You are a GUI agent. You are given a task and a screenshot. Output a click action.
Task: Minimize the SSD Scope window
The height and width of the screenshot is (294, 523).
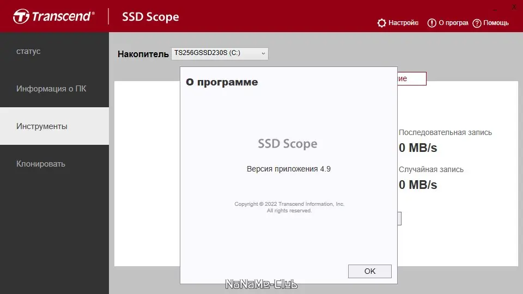tap(495, 10)
